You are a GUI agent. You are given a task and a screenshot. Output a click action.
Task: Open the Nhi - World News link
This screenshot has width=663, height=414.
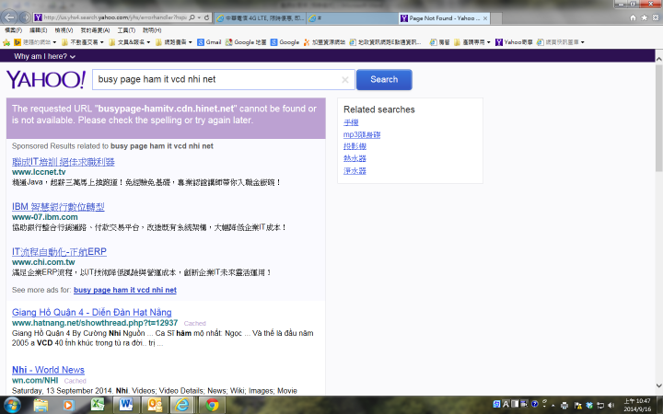coord(48,370)
